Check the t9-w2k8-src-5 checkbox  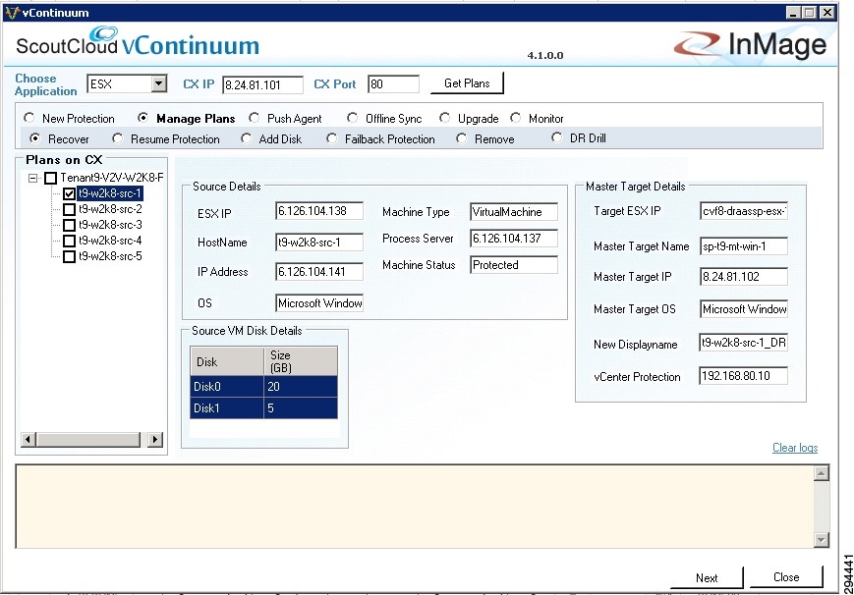point(69,257)
